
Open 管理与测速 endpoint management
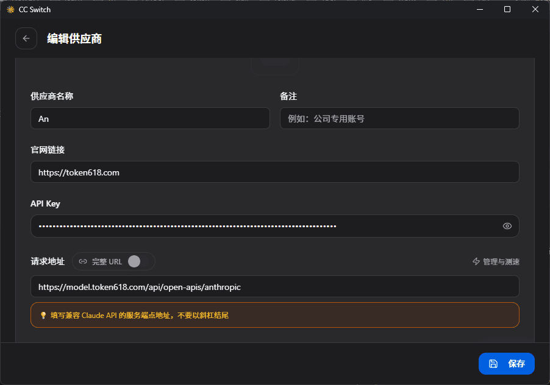click(496, 262)
